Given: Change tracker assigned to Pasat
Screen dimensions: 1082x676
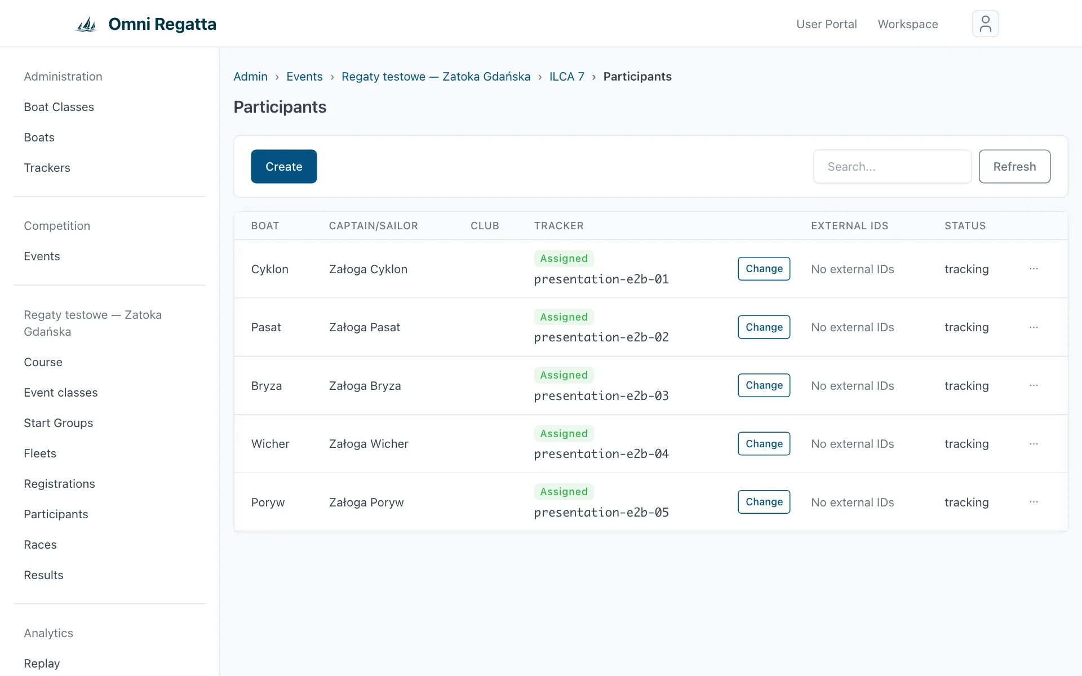Looking at the screenshot, I should click(764, 327).
